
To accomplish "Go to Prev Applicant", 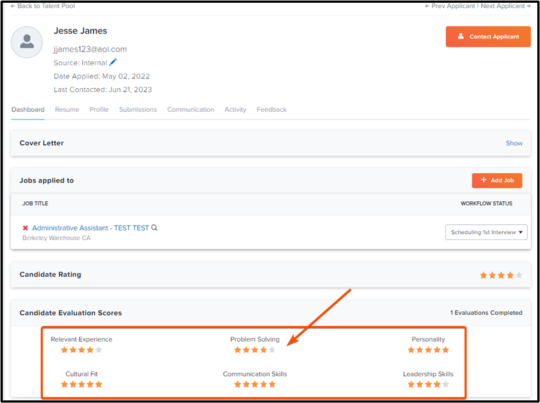I will pyautogui.click(x=450, y=6).
